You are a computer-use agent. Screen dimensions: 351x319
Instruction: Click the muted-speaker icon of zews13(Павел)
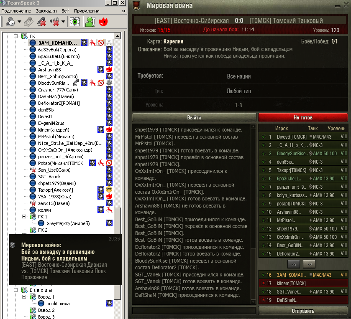(x=33, y=203)
